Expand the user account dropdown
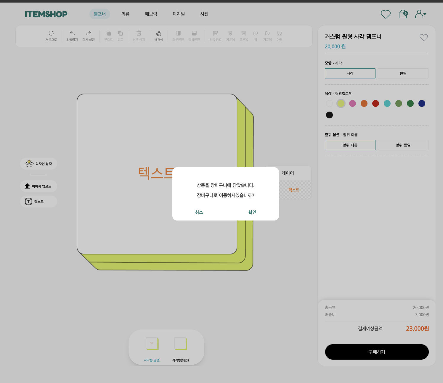 [x=420, y=14]
